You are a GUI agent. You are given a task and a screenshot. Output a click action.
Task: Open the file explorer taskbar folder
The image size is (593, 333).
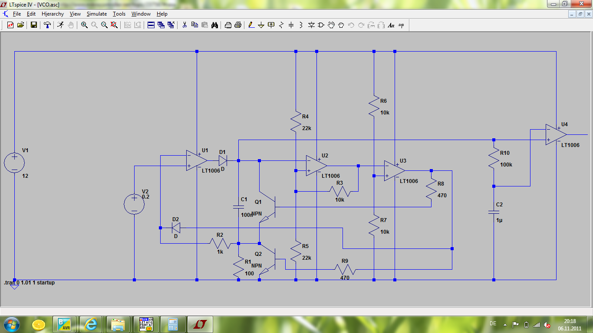(x=118, y=324)
